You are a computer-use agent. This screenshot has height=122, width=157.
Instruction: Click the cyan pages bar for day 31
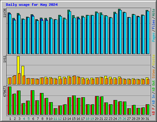click(148, 32)
